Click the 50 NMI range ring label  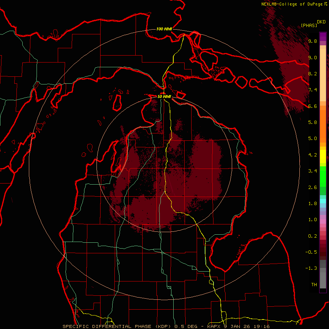click(164, 97)
